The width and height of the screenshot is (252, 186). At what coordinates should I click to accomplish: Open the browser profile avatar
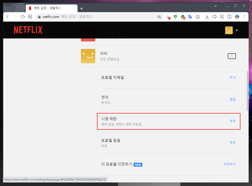(x=237, y=16)
